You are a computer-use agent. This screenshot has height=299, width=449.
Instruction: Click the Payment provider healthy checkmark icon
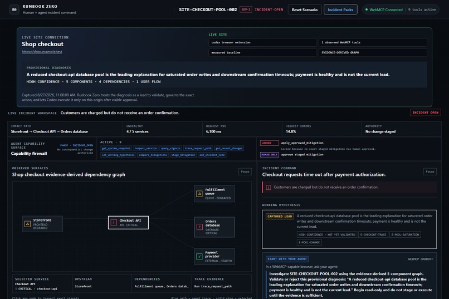click(199, 256)
